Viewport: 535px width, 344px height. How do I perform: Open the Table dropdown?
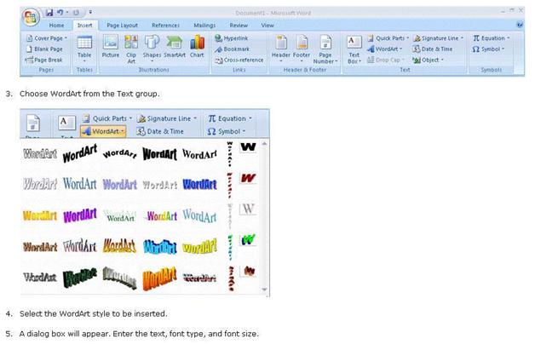coord(84,49)
